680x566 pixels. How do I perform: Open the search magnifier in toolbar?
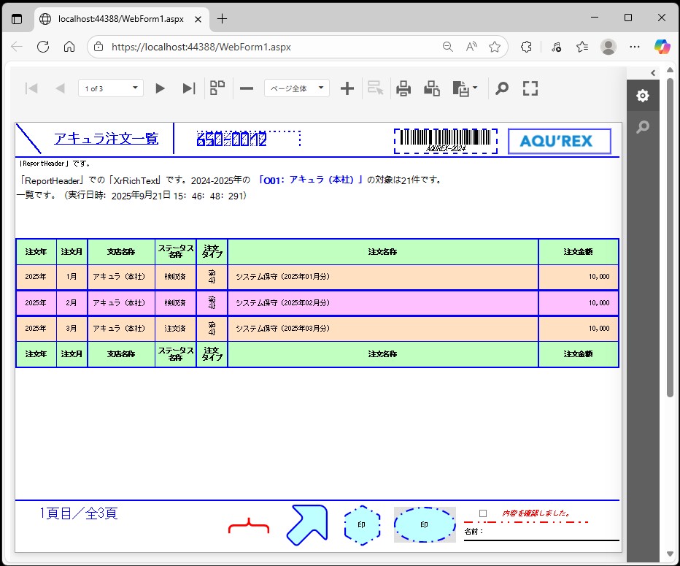pyautogui.click(x=502, y=88)
